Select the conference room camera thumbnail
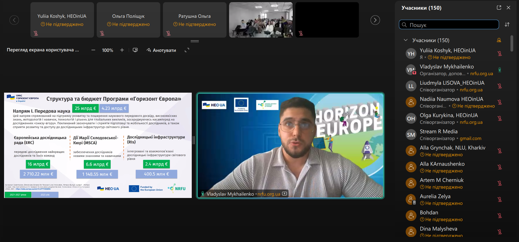The image size is (519, 242). pos(261,20)
